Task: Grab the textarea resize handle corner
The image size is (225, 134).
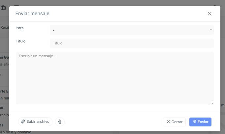Action: [212, 102]
